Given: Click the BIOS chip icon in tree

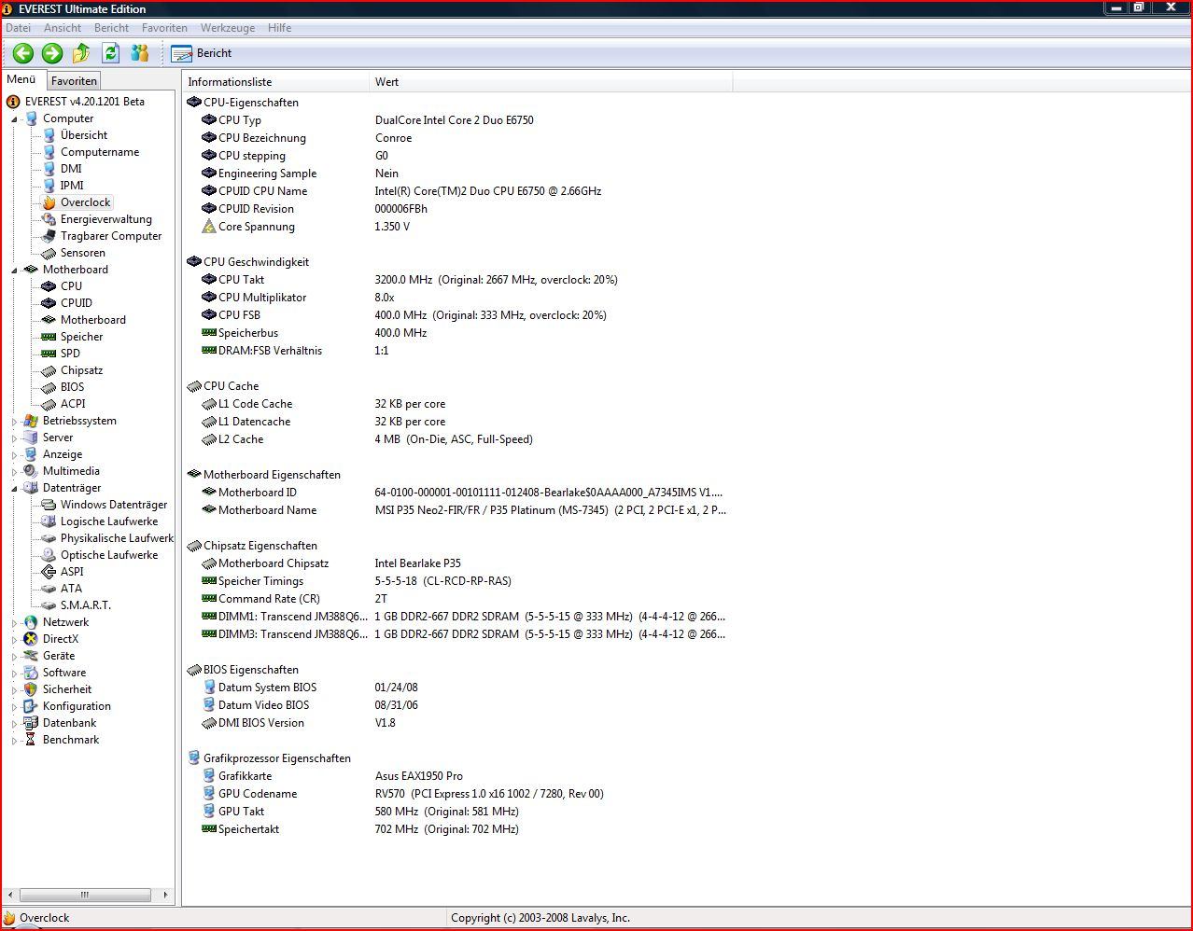Looking at the screenshot, I should coord(49,387).
